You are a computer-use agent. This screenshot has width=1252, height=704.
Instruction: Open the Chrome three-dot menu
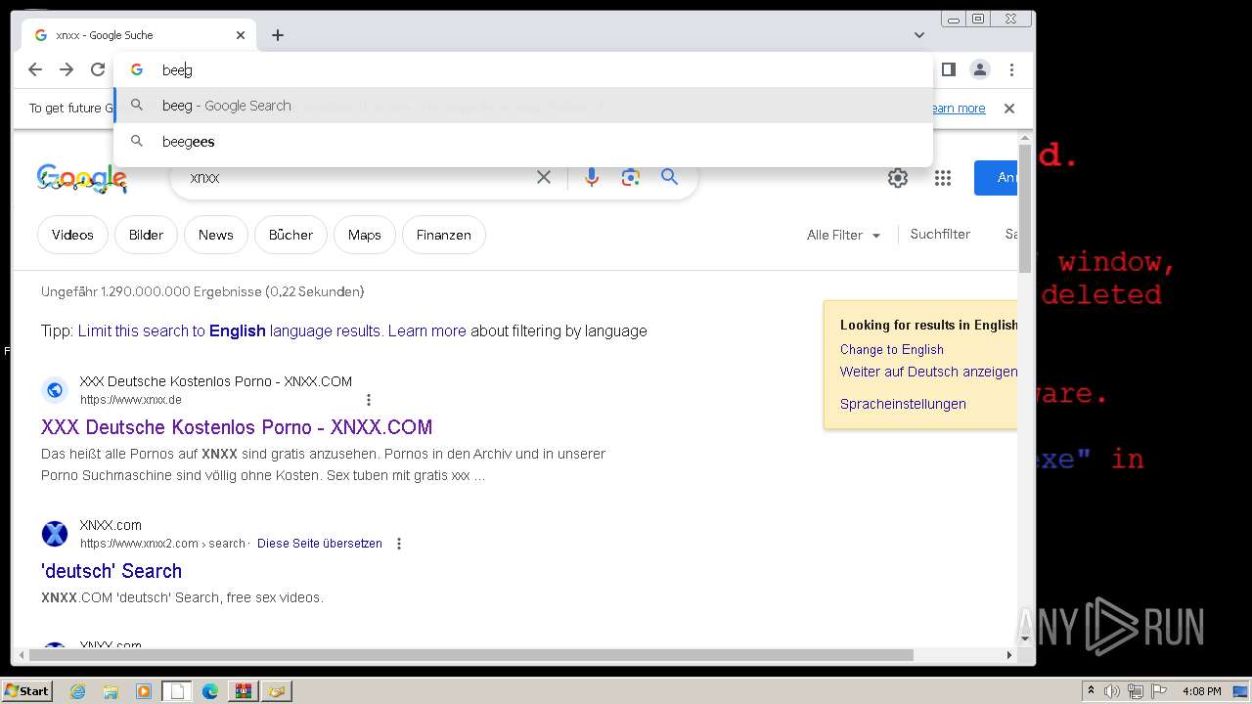coord(1011,69)
